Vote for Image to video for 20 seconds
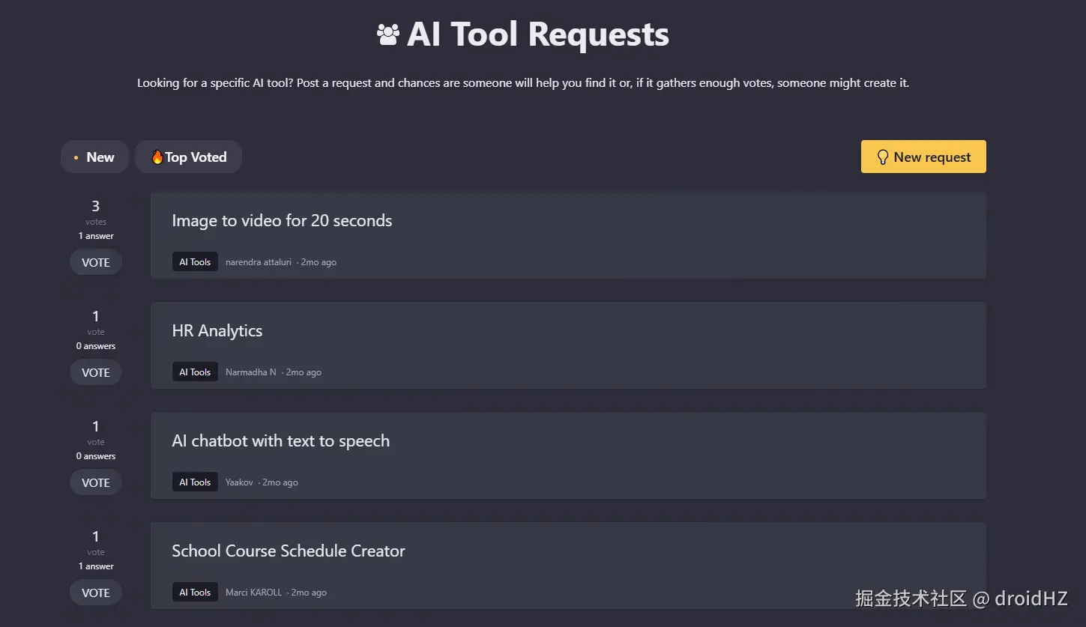The height and width of the screenshot is (627, 1086). click(96, 263)
